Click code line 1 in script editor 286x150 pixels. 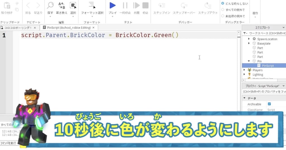click(x=100, y=35)
